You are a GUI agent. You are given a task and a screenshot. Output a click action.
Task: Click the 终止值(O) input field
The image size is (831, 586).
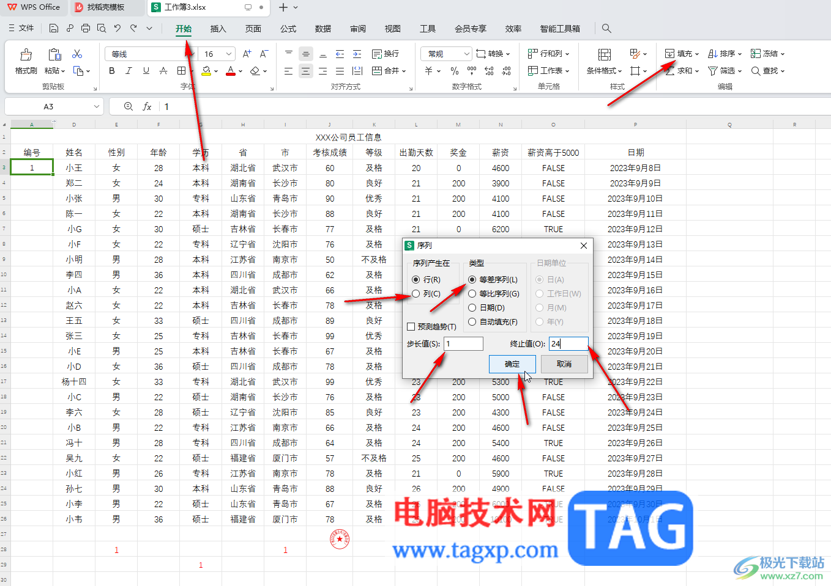568,343
